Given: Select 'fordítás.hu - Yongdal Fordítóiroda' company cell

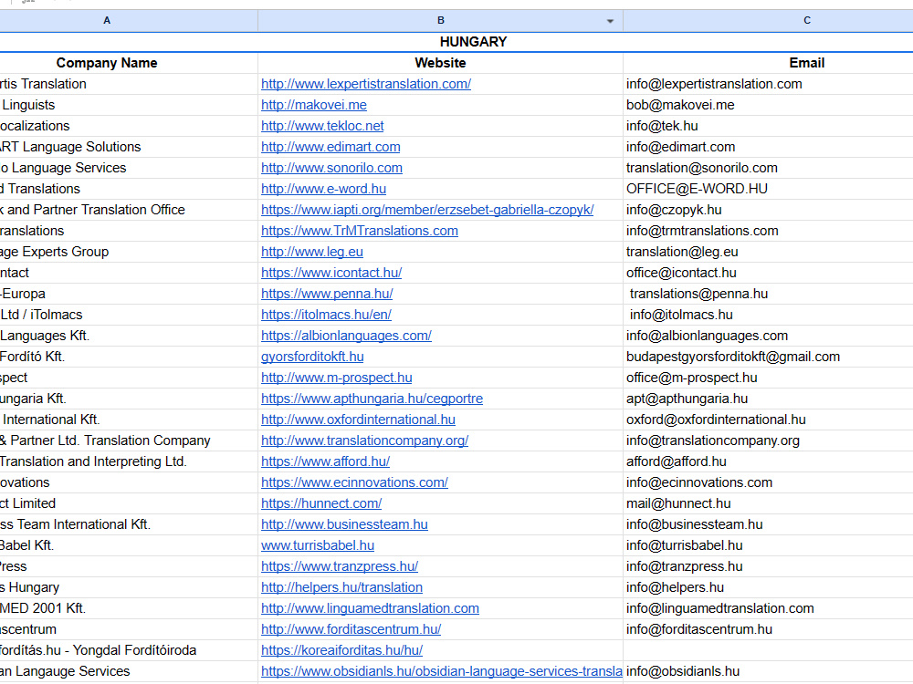Looking at the screenshot, I should [129, 649].
